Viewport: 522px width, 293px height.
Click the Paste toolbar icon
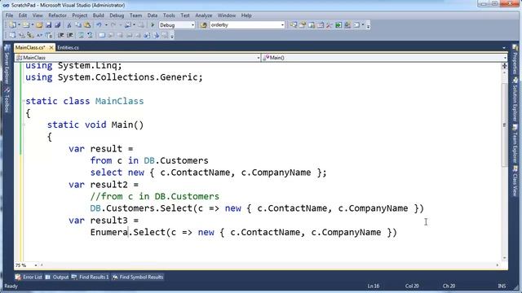pyautogui.click(x=87, y=25)
